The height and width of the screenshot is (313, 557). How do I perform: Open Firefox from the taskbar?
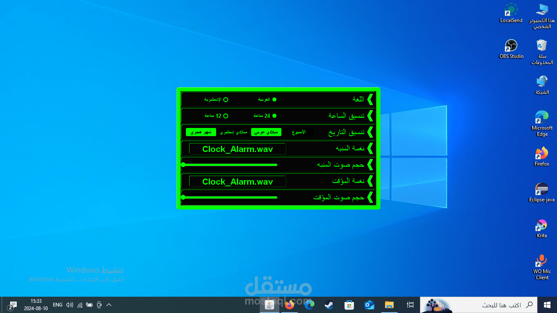tap(290, 305)
